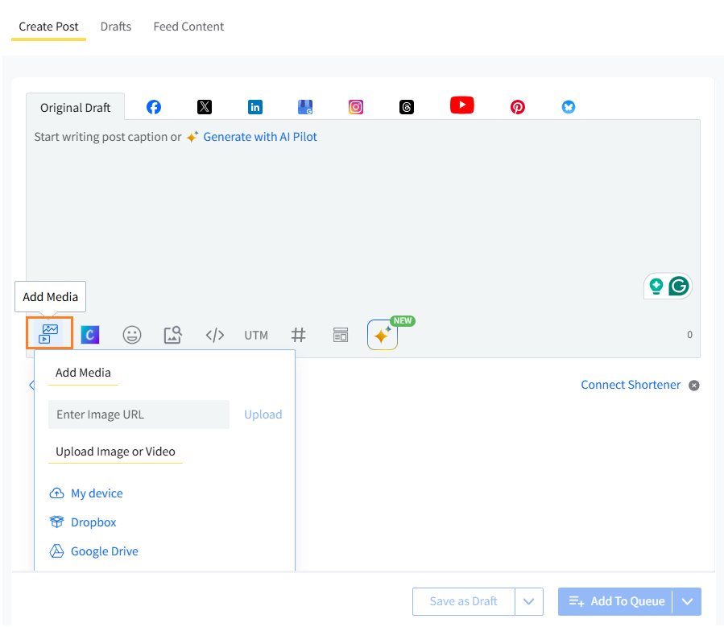Open UTM parameters tool
The image size is (724, 627).
[x=256, y=335]
